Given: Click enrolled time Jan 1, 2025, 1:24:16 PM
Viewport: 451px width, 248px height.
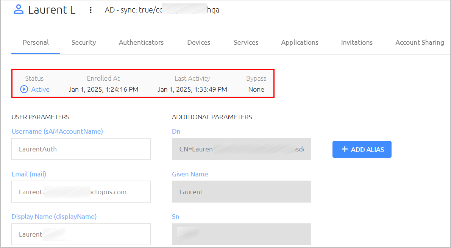Looking at the screenshot, I should pyautogui.click(x=103, y=89).
